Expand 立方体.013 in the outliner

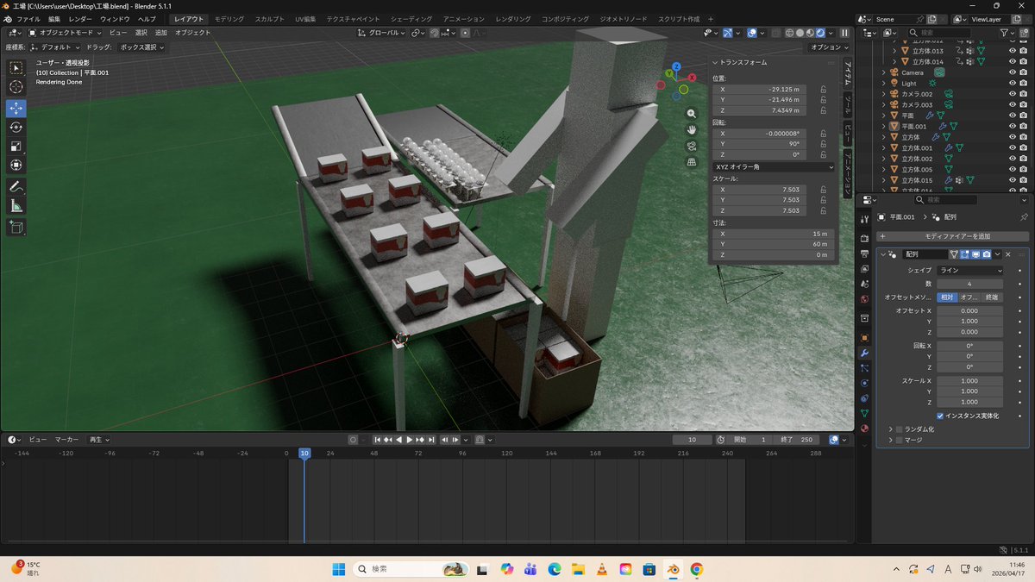(x=895, y=51)
